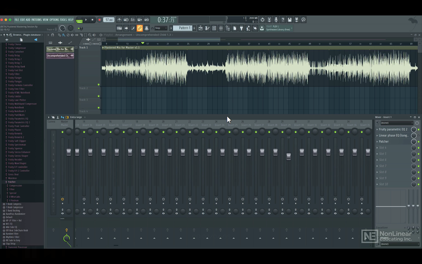Select the Uncomprehended Child pattern clip button
The image size is (422, 264).
tap(58, 56)
